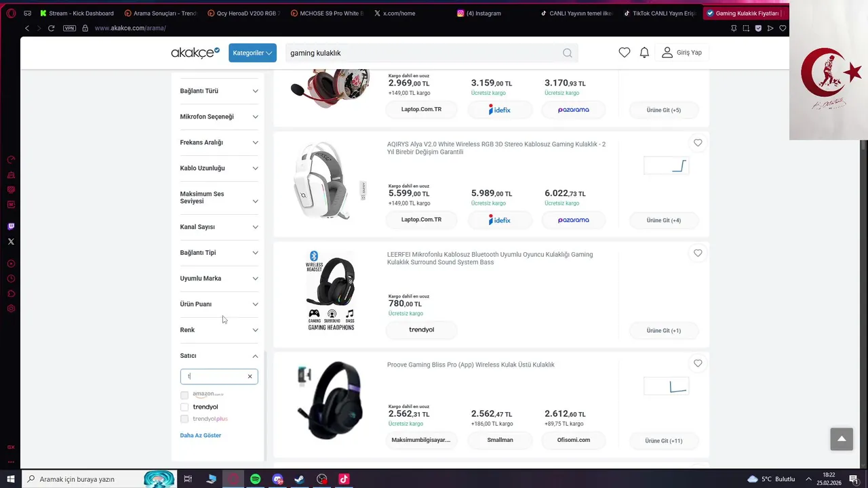Click Ürüne Git (+4) button
The width and height of the screenshot is (868, 488).
[664, 220]
